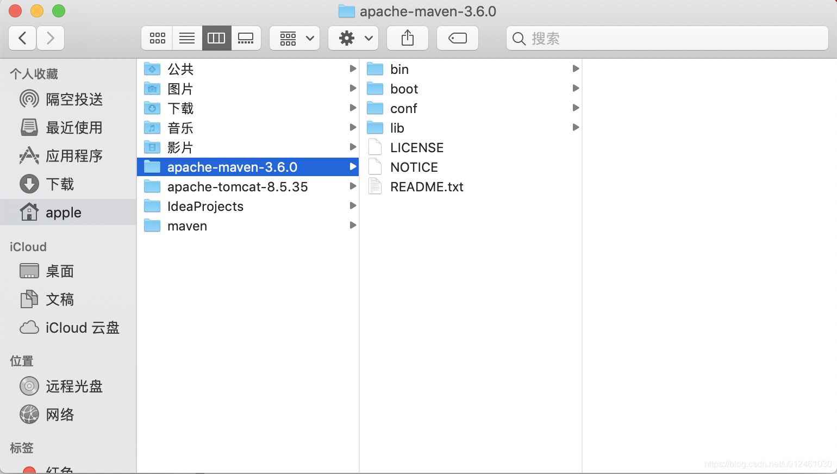Go back with the left arrow button
837x474 pixels.
23,38
